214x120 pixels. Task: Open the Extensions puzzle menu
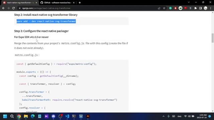(195, 8)
